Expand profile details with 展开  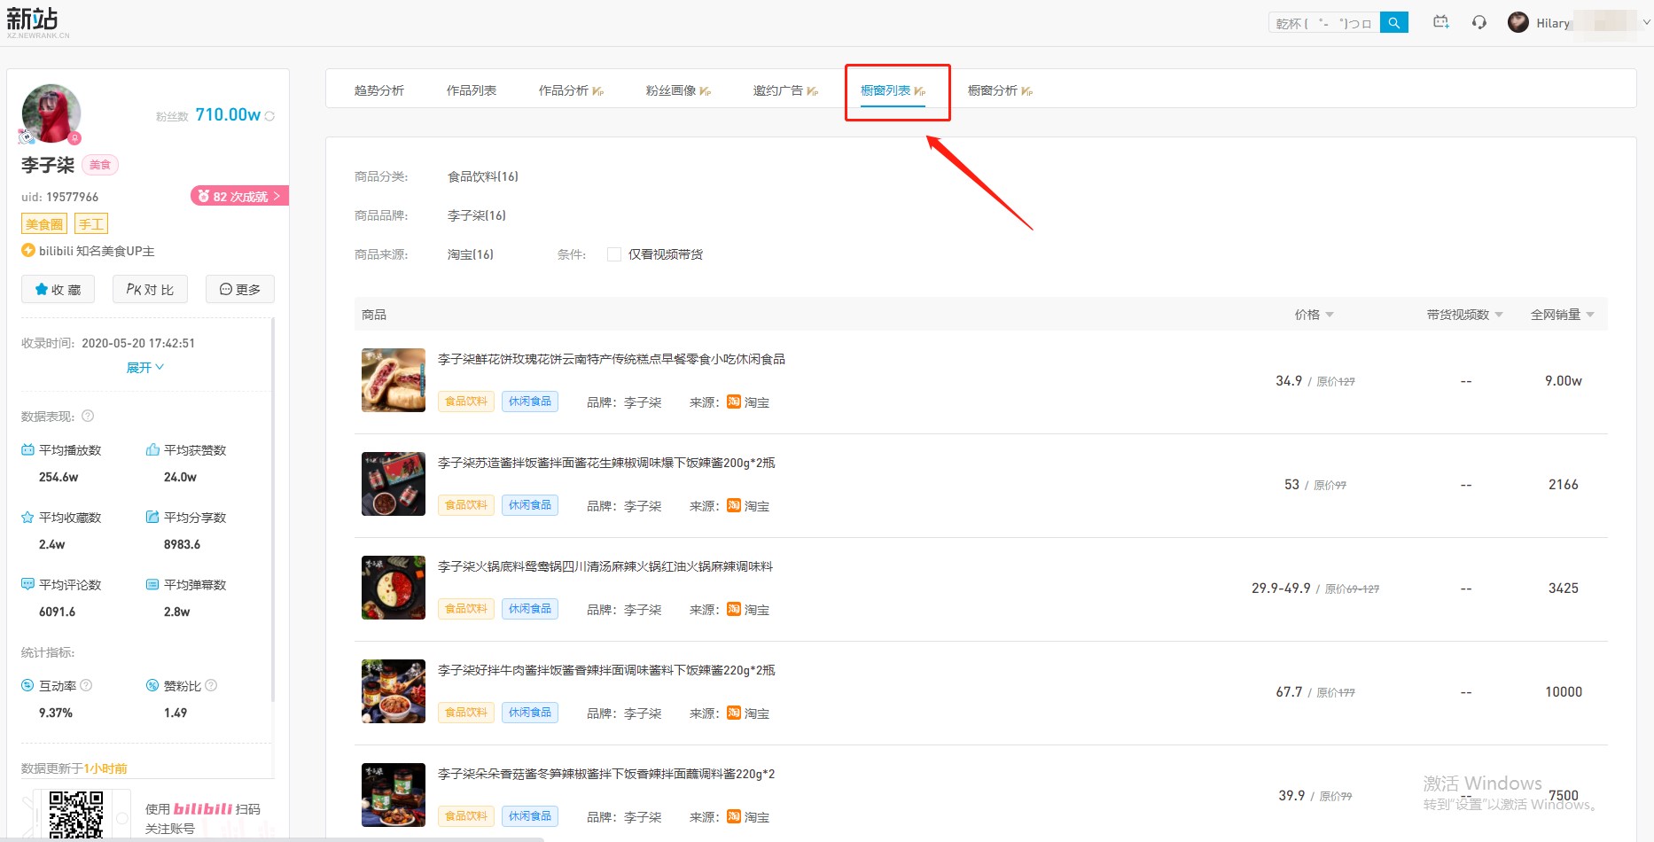tap(145, 367)
